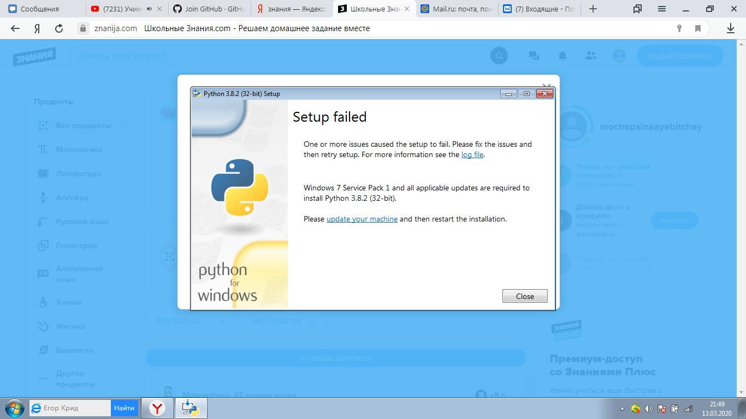Open the log file link
This screenshot has width=746, height=419.
pos(472,154)
